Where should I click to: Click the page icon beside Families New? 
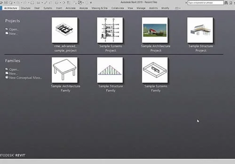[x=7, y=73]
